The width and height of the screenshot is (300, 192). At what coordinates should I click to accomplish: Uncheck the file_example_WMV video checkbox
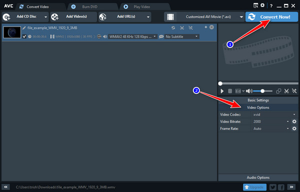click(x=24, y=36)
